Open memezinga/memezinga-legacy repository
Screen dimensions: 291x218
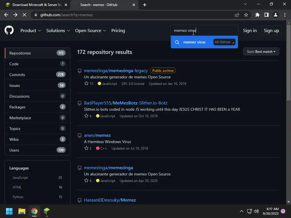pyautogui.click(x=116, y=71)
